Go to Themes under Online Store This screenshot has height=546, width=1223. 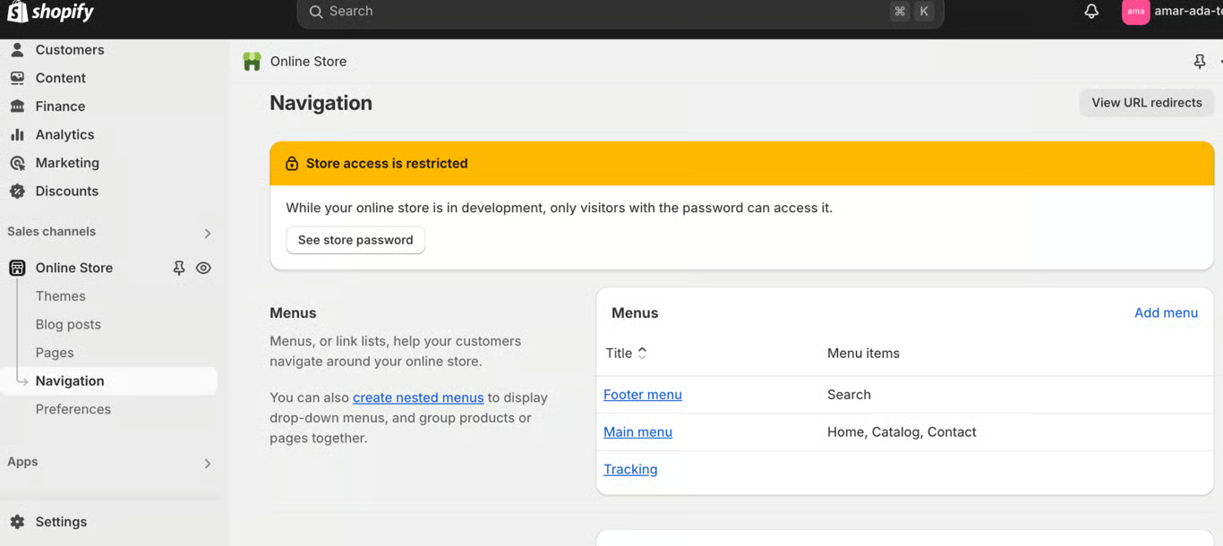(61, 296)
